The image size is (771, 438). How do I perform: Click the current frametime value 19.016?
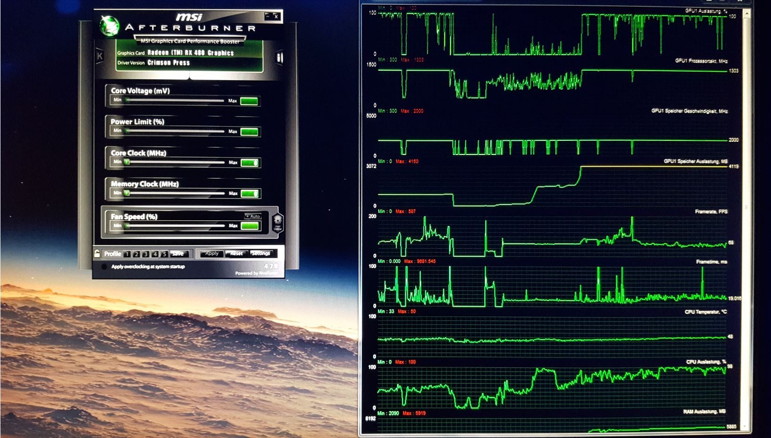click(x=735, y=298)
